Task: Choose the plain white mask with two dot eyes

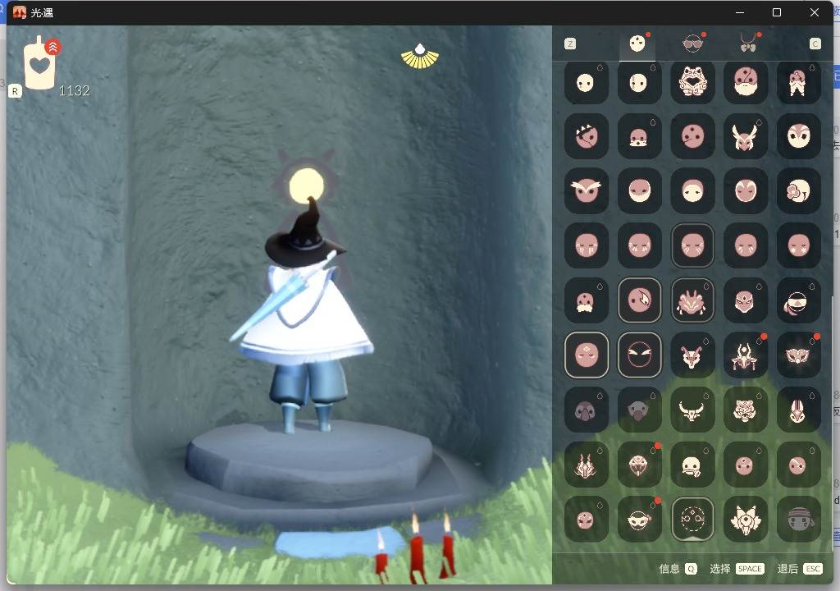Action: pyautogui.click(x=586, y=82)
